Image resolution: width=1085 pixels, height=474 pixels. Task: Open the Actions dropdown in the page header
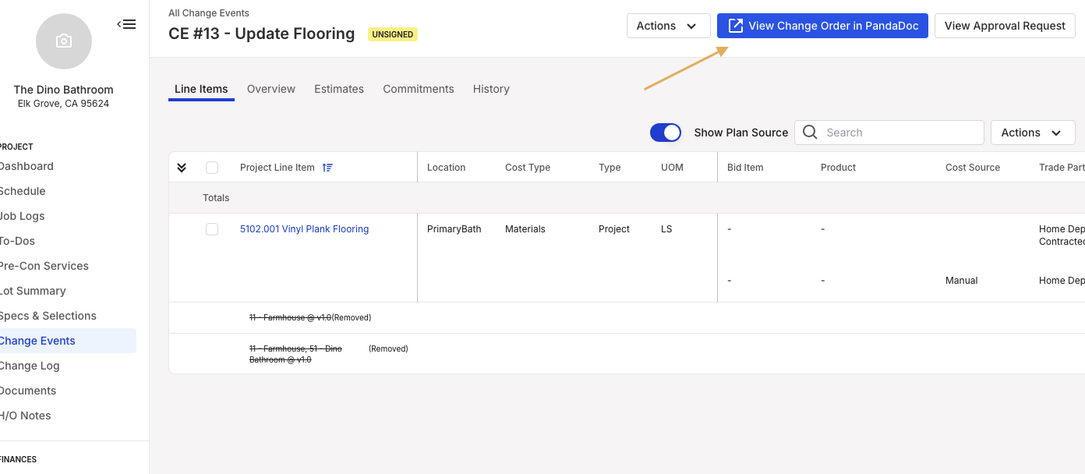click(669, 26)
